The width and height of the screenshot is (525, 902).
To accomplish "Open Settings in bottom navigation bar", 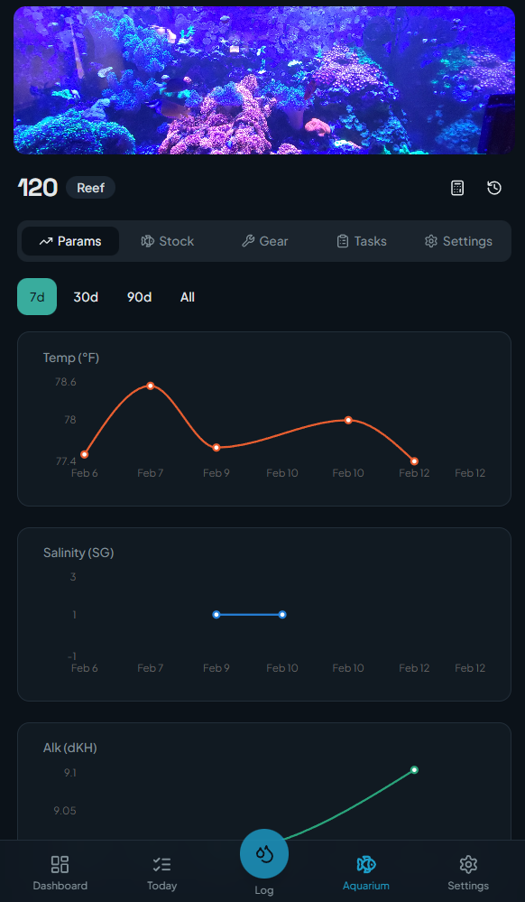I will click(x=468, y=873).
